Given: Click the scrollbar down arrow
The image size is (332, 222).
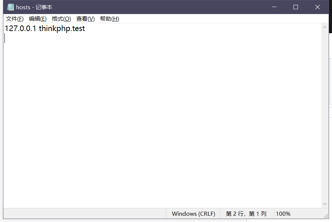Looking at the screenshot, I should 325,204.
